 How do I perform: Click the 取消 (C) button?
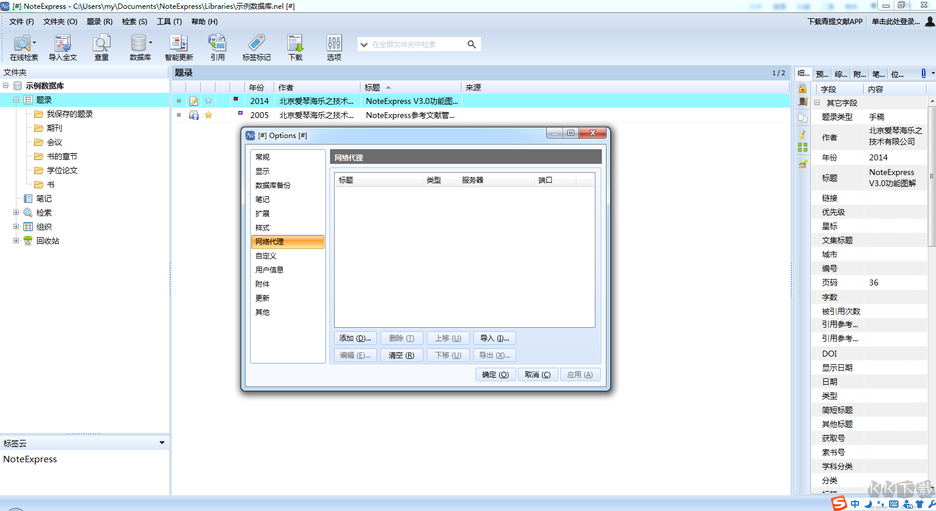[x=538, y=375]
